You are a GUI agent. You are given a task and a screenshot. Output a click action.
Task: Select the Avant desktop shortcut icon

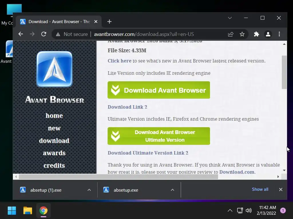7,52
